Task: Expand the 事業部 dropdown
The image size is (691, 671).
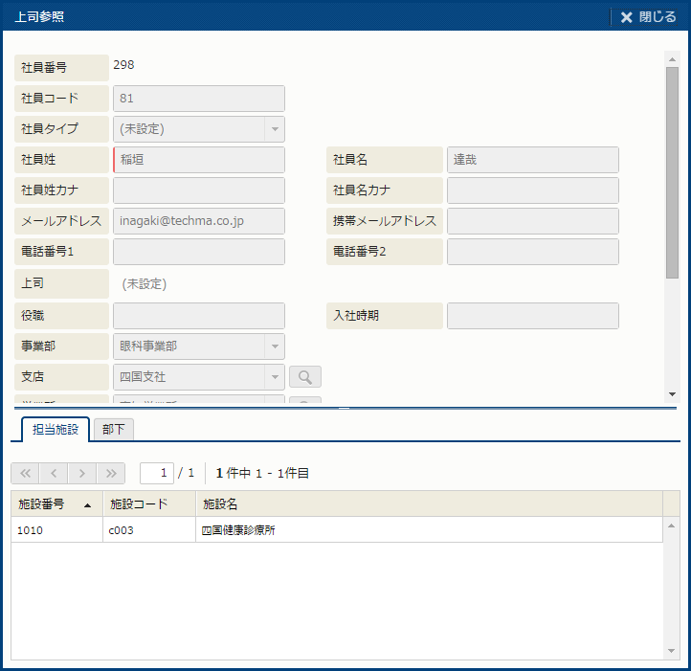Action: pos(274,347)
